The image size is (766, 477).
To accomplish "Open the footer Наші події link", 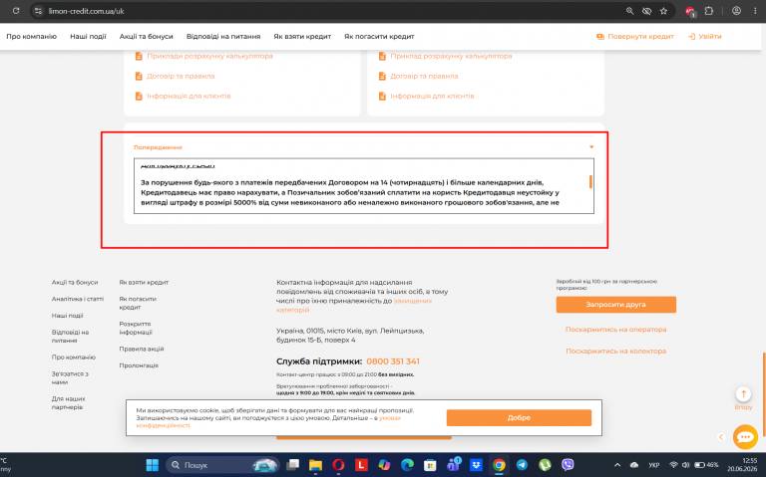I will pyautogui.click(x=68, y=315).
